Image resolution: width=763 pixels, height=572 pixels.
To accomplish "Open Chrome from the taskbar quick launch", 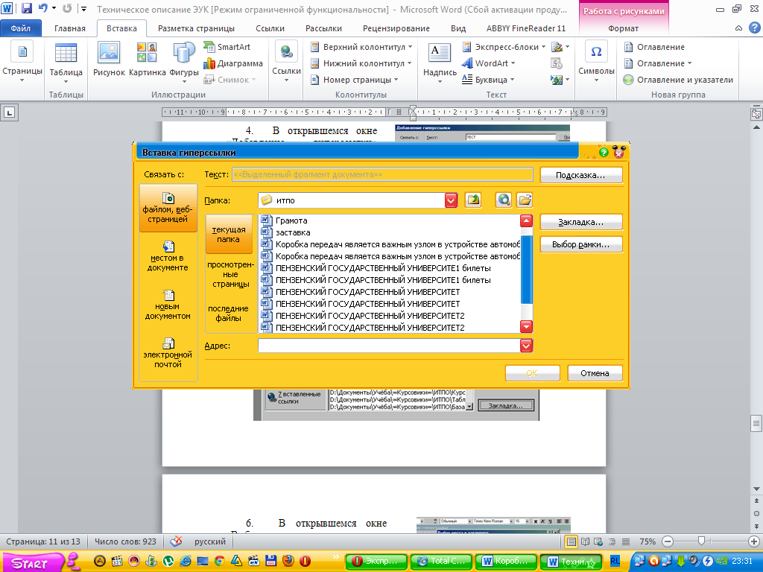I will (x=220, y=561).
